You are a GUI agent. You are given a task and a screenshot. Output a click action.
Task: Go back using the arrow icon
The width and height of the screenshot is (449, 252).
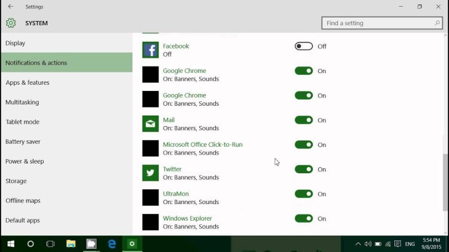(x=10, y=6)
